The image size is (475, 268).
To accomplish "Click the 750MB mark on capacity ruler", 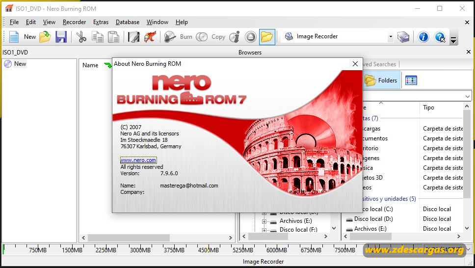I will click(x=38, y=250).
